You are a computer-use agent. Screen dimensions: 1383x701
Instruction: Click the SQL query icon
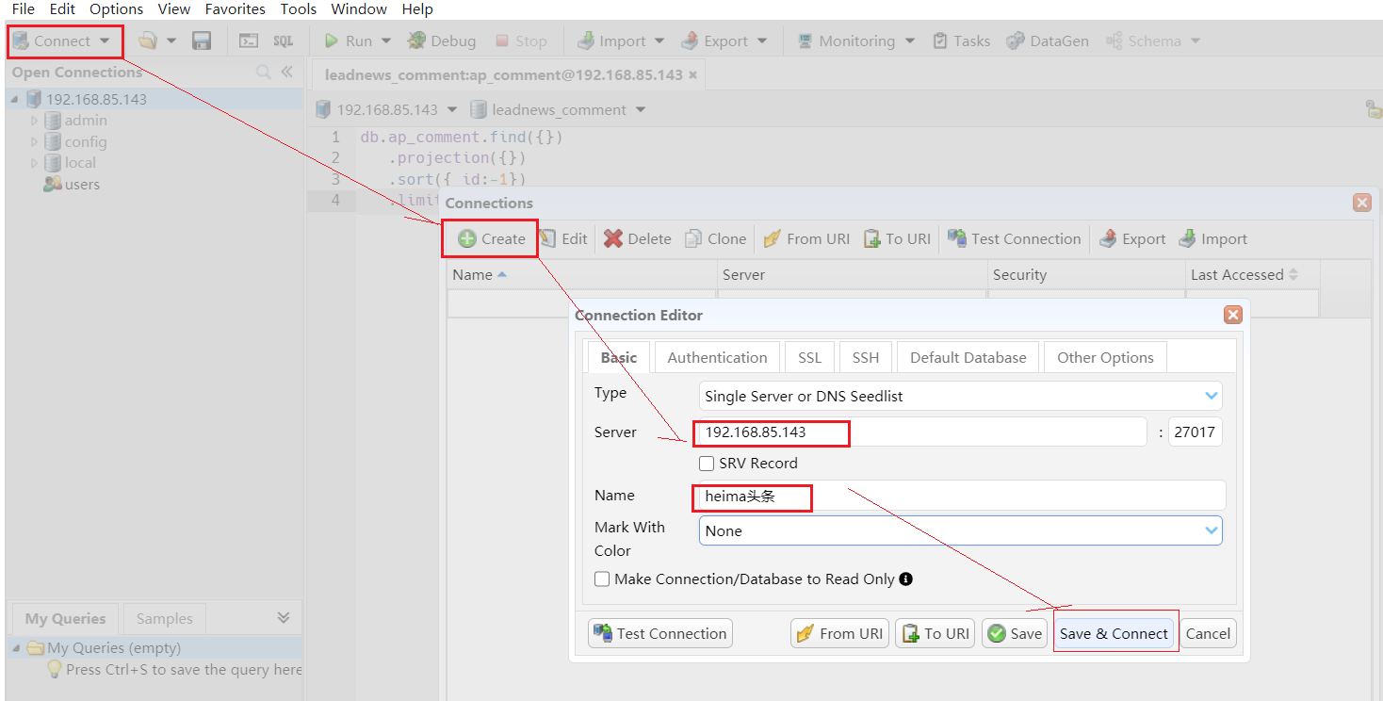[x=284, y=41]
